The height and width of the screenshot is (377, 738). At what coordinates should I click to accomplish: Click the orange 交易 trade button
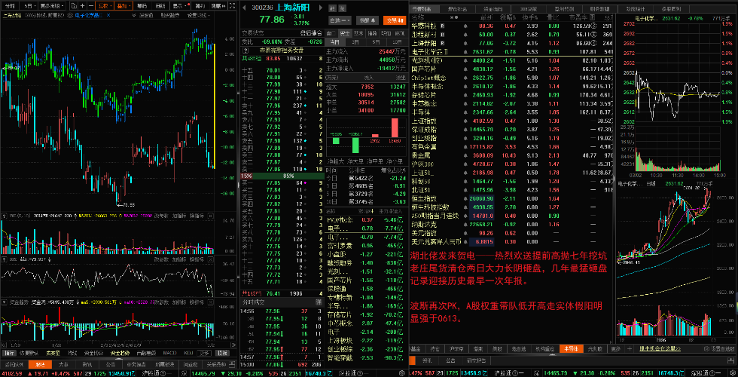pos(395,20)
